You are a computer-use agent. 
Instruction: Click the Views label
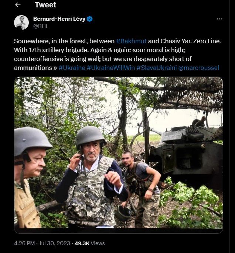98,243
